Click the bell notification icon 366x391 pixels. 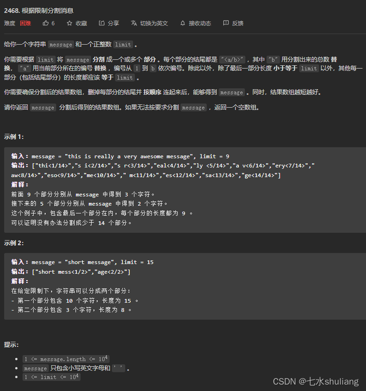coord(183,23)
